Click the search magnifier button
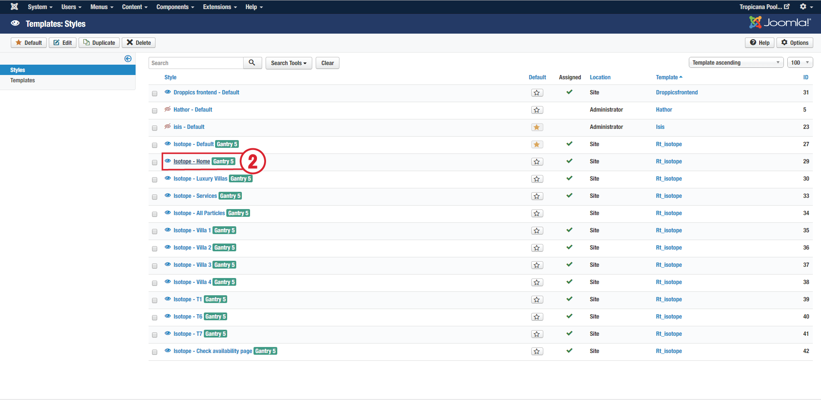The image size is (821, 400). (252, 63)
